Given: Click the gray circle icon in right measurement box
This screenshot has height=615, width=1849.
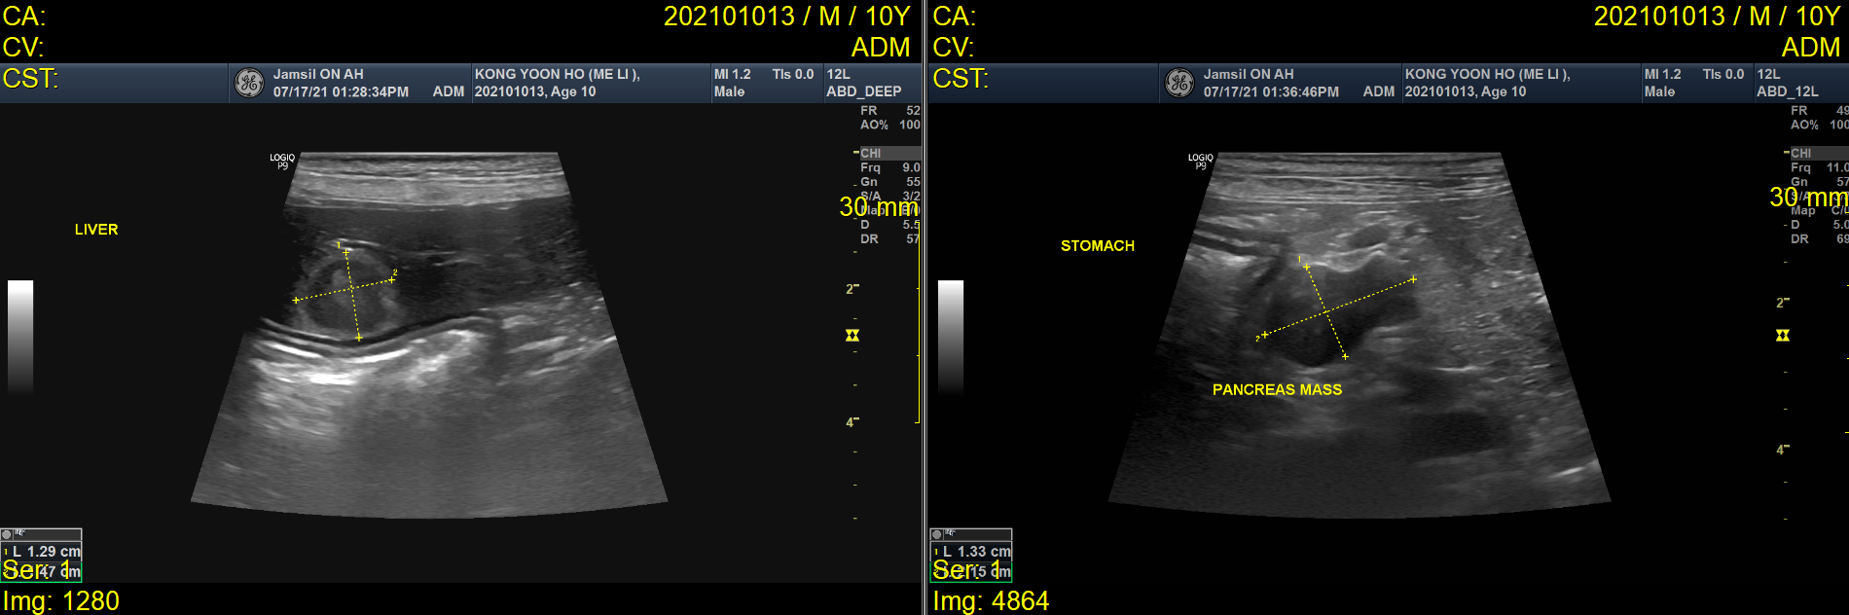Looking at the screenshot, I should coord(937,534).
